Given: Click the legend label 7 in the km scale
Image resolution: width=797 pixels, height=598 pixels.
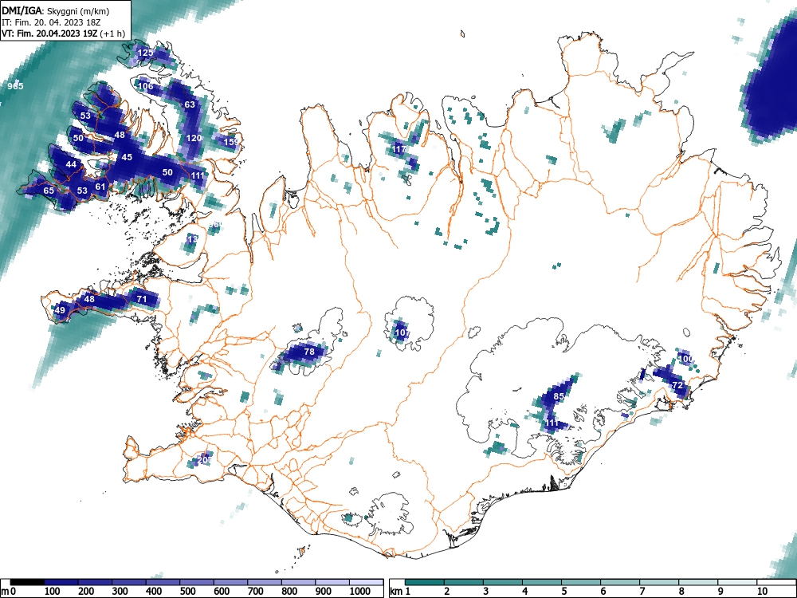Looking at the screenshot, I should (642, 592).
